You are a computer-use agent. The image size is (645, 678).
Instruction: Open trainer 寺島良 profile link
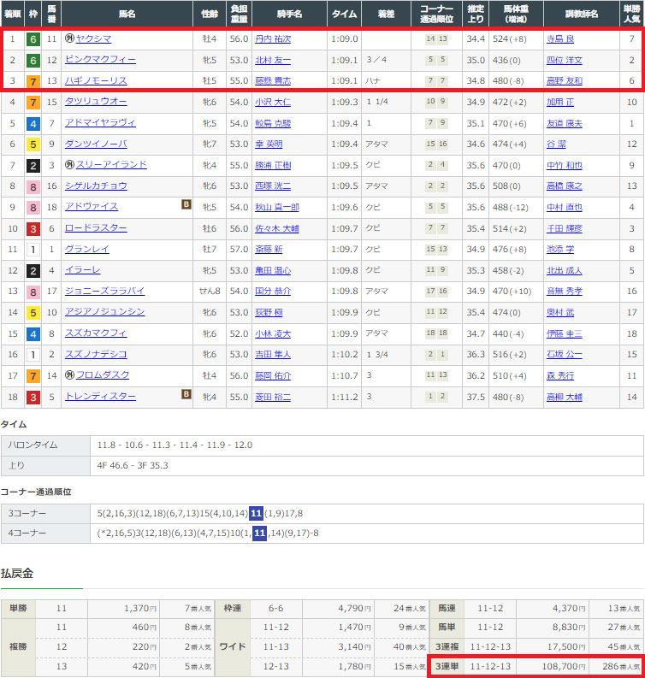[x=561, y=39]
